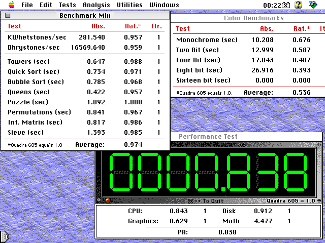Screen dimensions: 325x243
Task: Click the Quadra 605 footnote in Color Benchmarks
Action: [x=204, y=93]
